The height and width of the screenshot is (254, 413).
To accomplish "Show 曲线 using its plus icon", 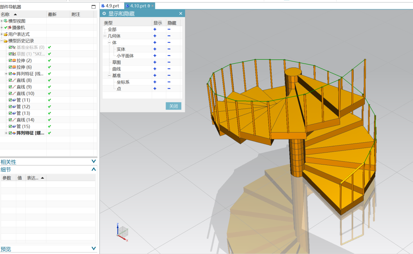I will (155, 69).
